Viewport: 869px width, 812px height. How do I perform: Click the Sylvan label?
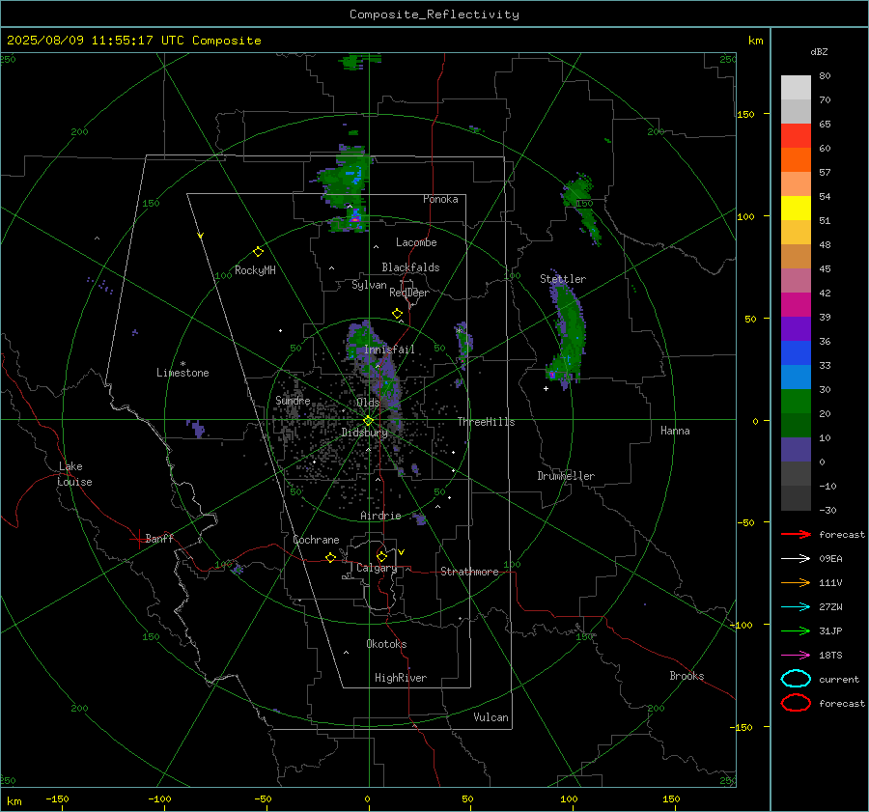[369, 285]
